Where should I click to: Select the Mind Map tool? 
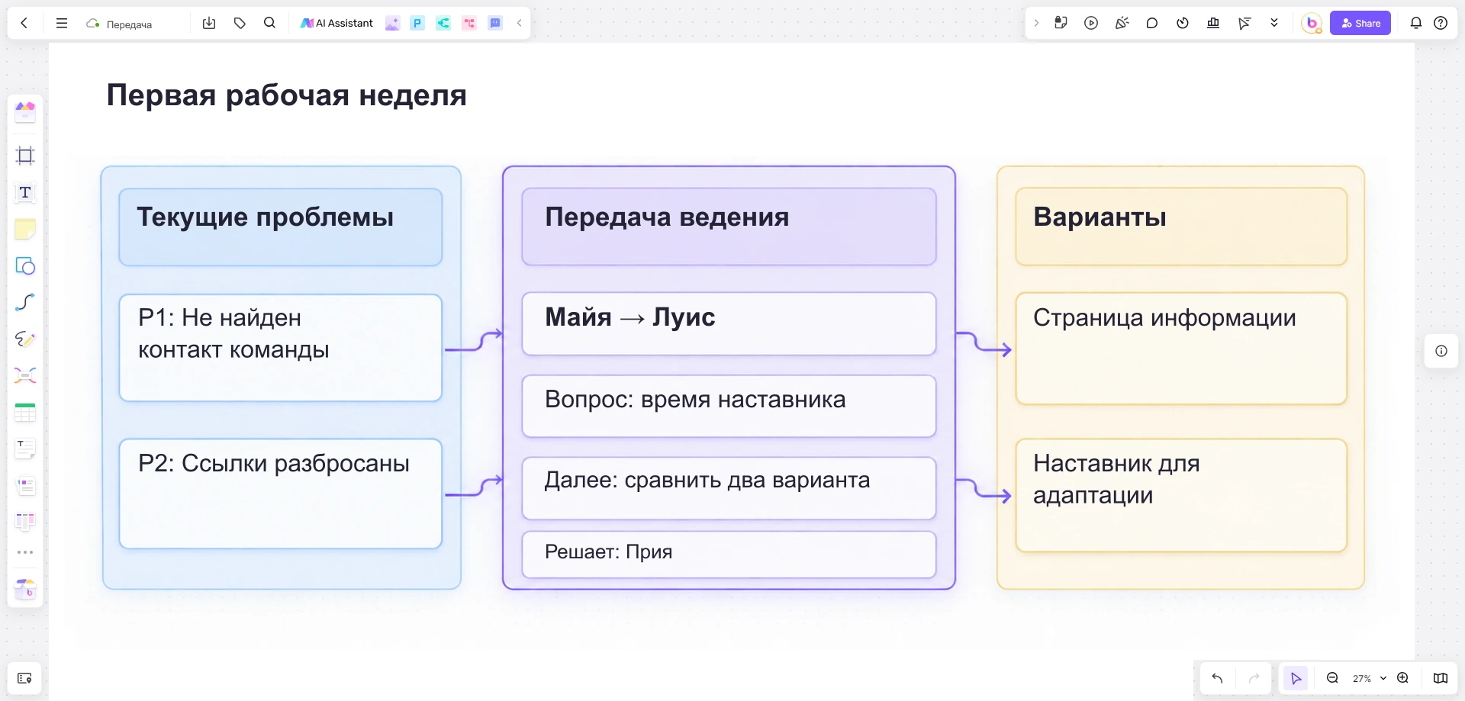[25, 375]
